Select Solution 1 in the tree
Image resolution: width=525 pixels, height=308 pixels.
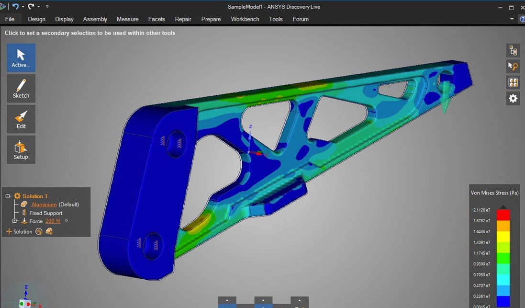tap(35, 196)
